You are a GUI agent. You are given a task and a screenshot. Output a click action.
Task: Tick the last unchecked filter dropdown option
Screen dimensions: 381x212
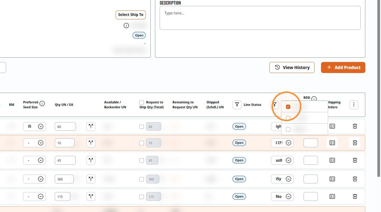288,129
